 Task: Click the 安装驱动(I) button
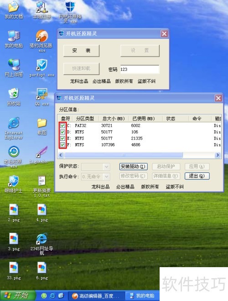[134, 167]
